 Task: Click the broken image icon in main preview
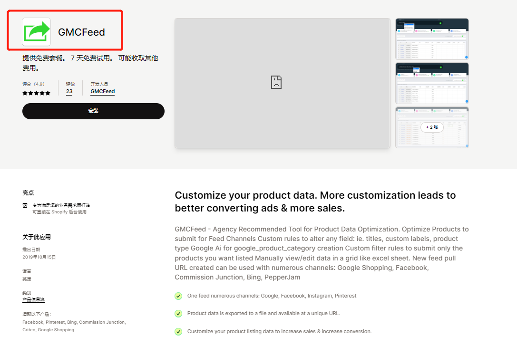tap(276, 82)
